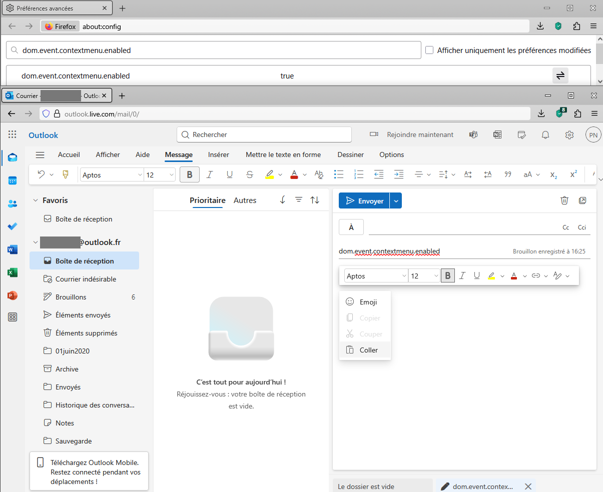Collapse the Favoris folder group
The image size is (603, 492).
click(x=36, y=200)
